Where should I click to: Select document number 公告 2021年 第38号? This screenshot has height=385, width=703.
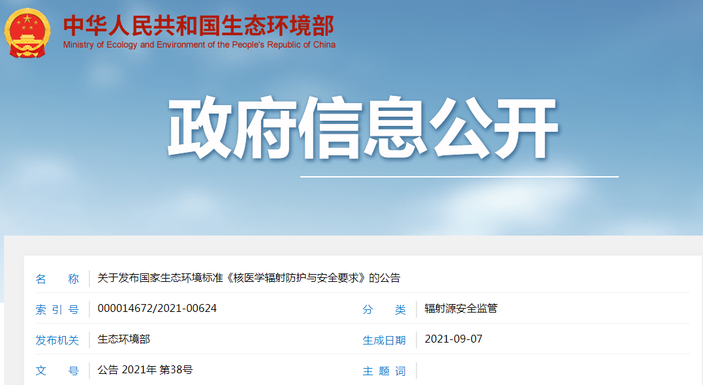pos(146,370)
